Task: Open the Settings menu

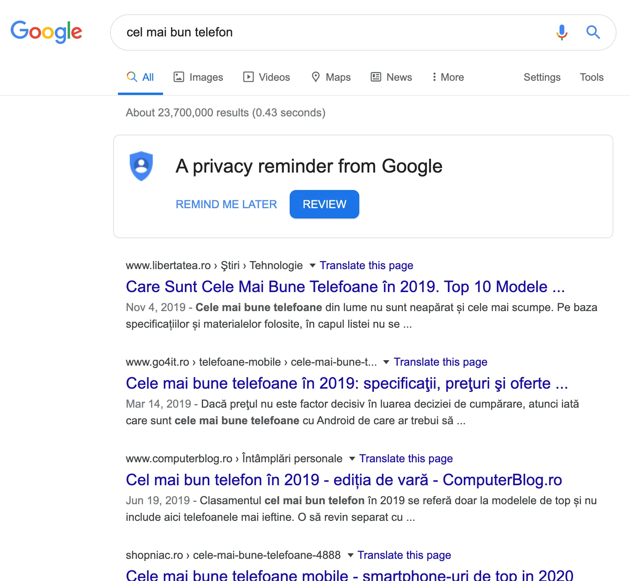Action: coord(542,77)
